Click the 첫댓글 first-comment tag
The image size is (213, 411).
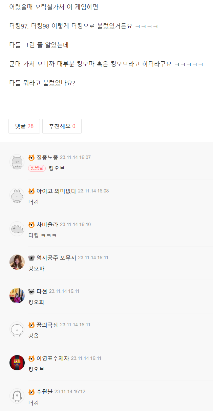[x=37, y=168]
